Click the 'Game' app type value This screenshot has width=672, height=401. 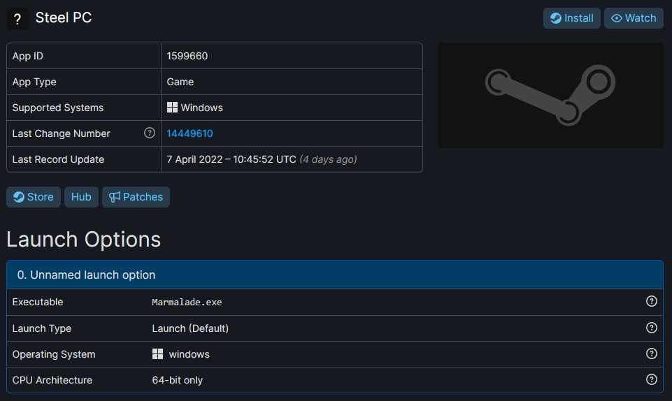180,82
